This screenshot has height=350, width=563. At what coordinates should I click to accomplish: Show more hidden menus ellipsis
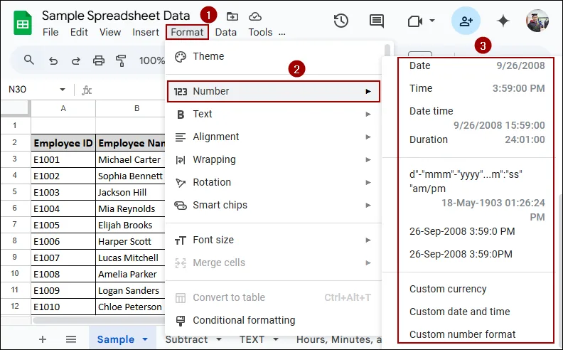[x=282, y=33]
